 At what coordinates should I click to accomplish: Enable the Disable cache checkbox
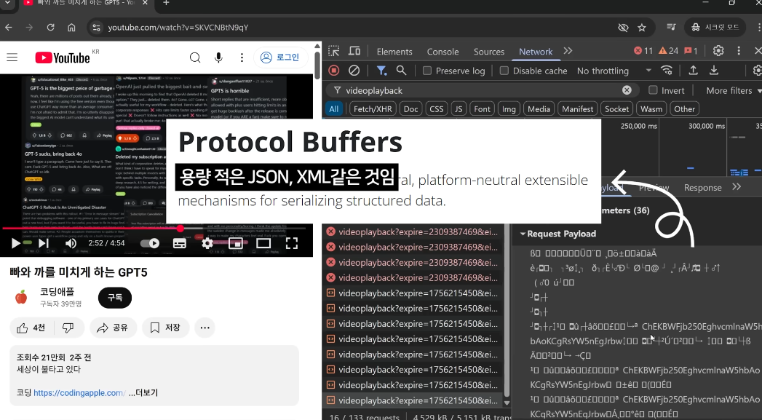coord(504,71)
